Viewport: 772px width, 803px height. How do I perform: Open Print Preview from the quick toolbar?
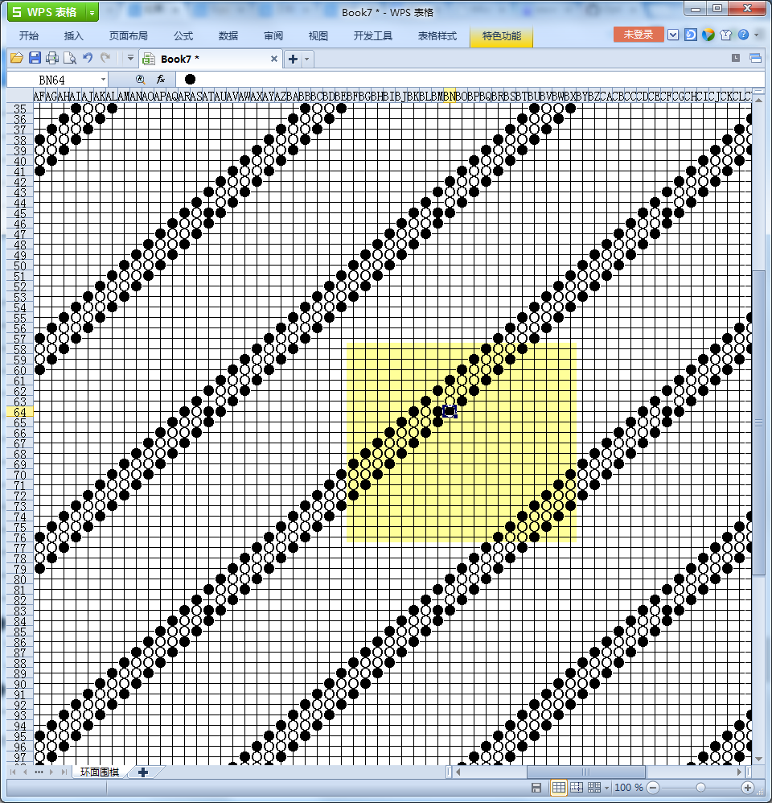[x=70, y=58]
